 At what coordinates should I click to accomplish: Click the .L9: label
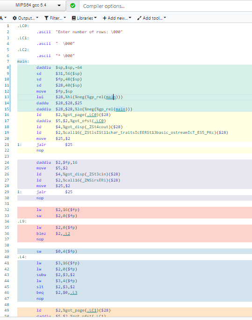(22, 221)
